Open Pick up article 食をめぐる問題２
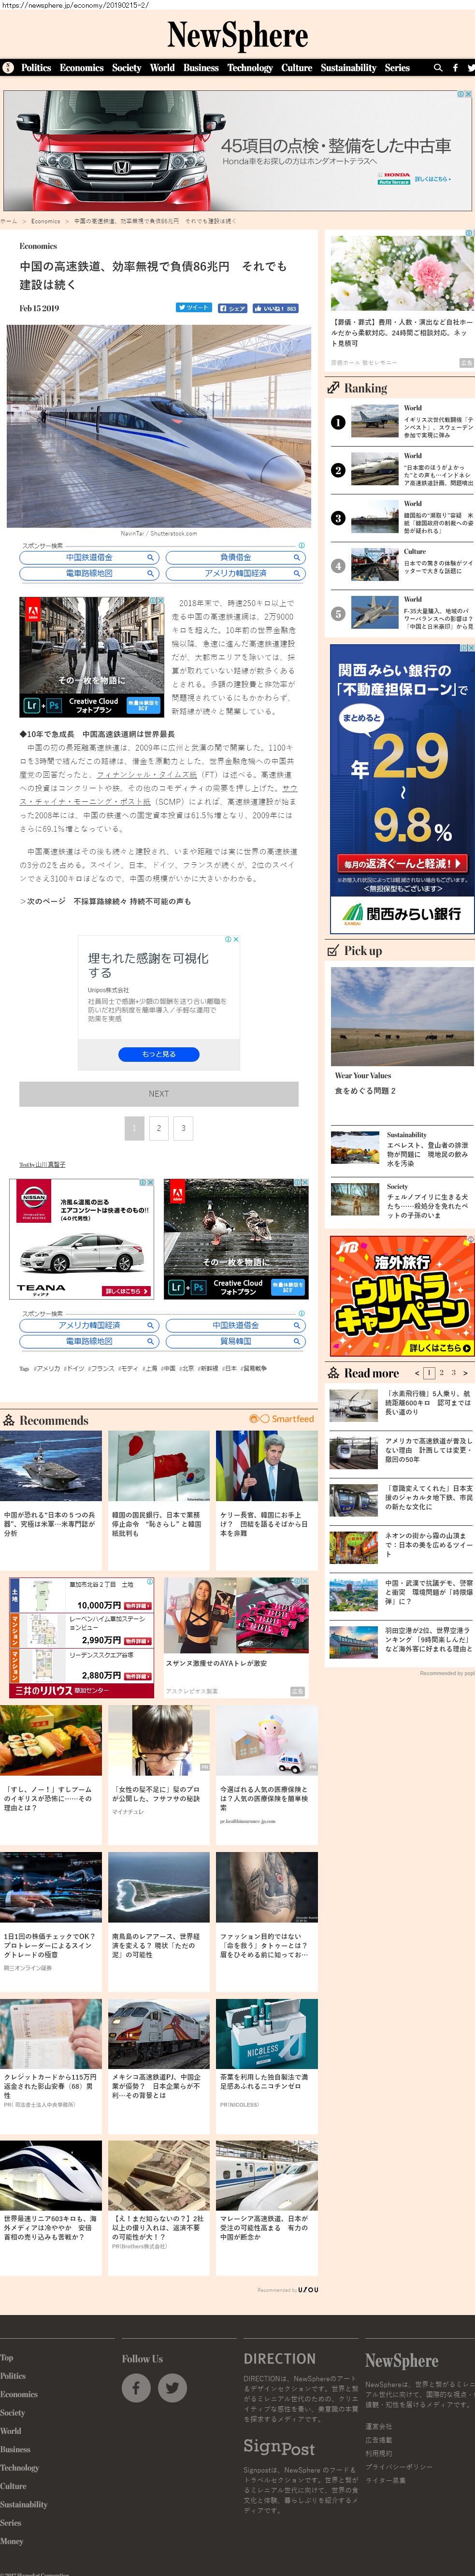 pyautogui.click(x=365, y=1091)
